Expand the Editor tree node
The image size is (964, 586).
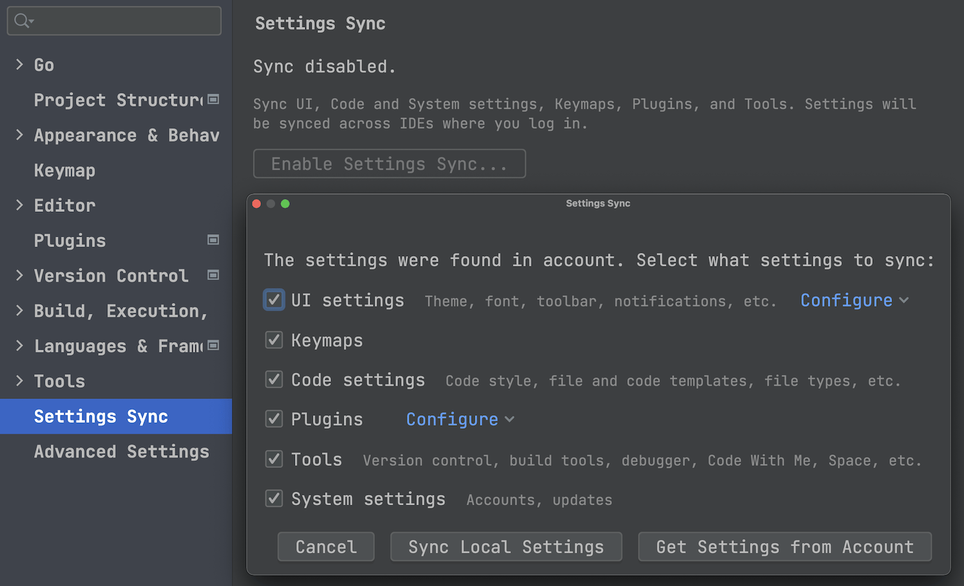click(x=19, y=205)
